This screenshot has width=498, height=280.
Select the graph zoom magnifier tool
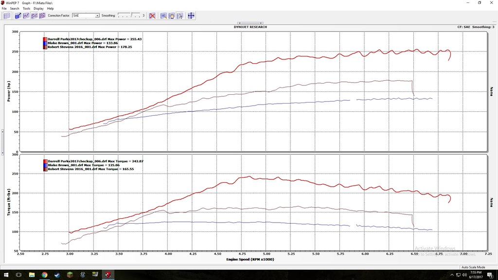[164, 16]
